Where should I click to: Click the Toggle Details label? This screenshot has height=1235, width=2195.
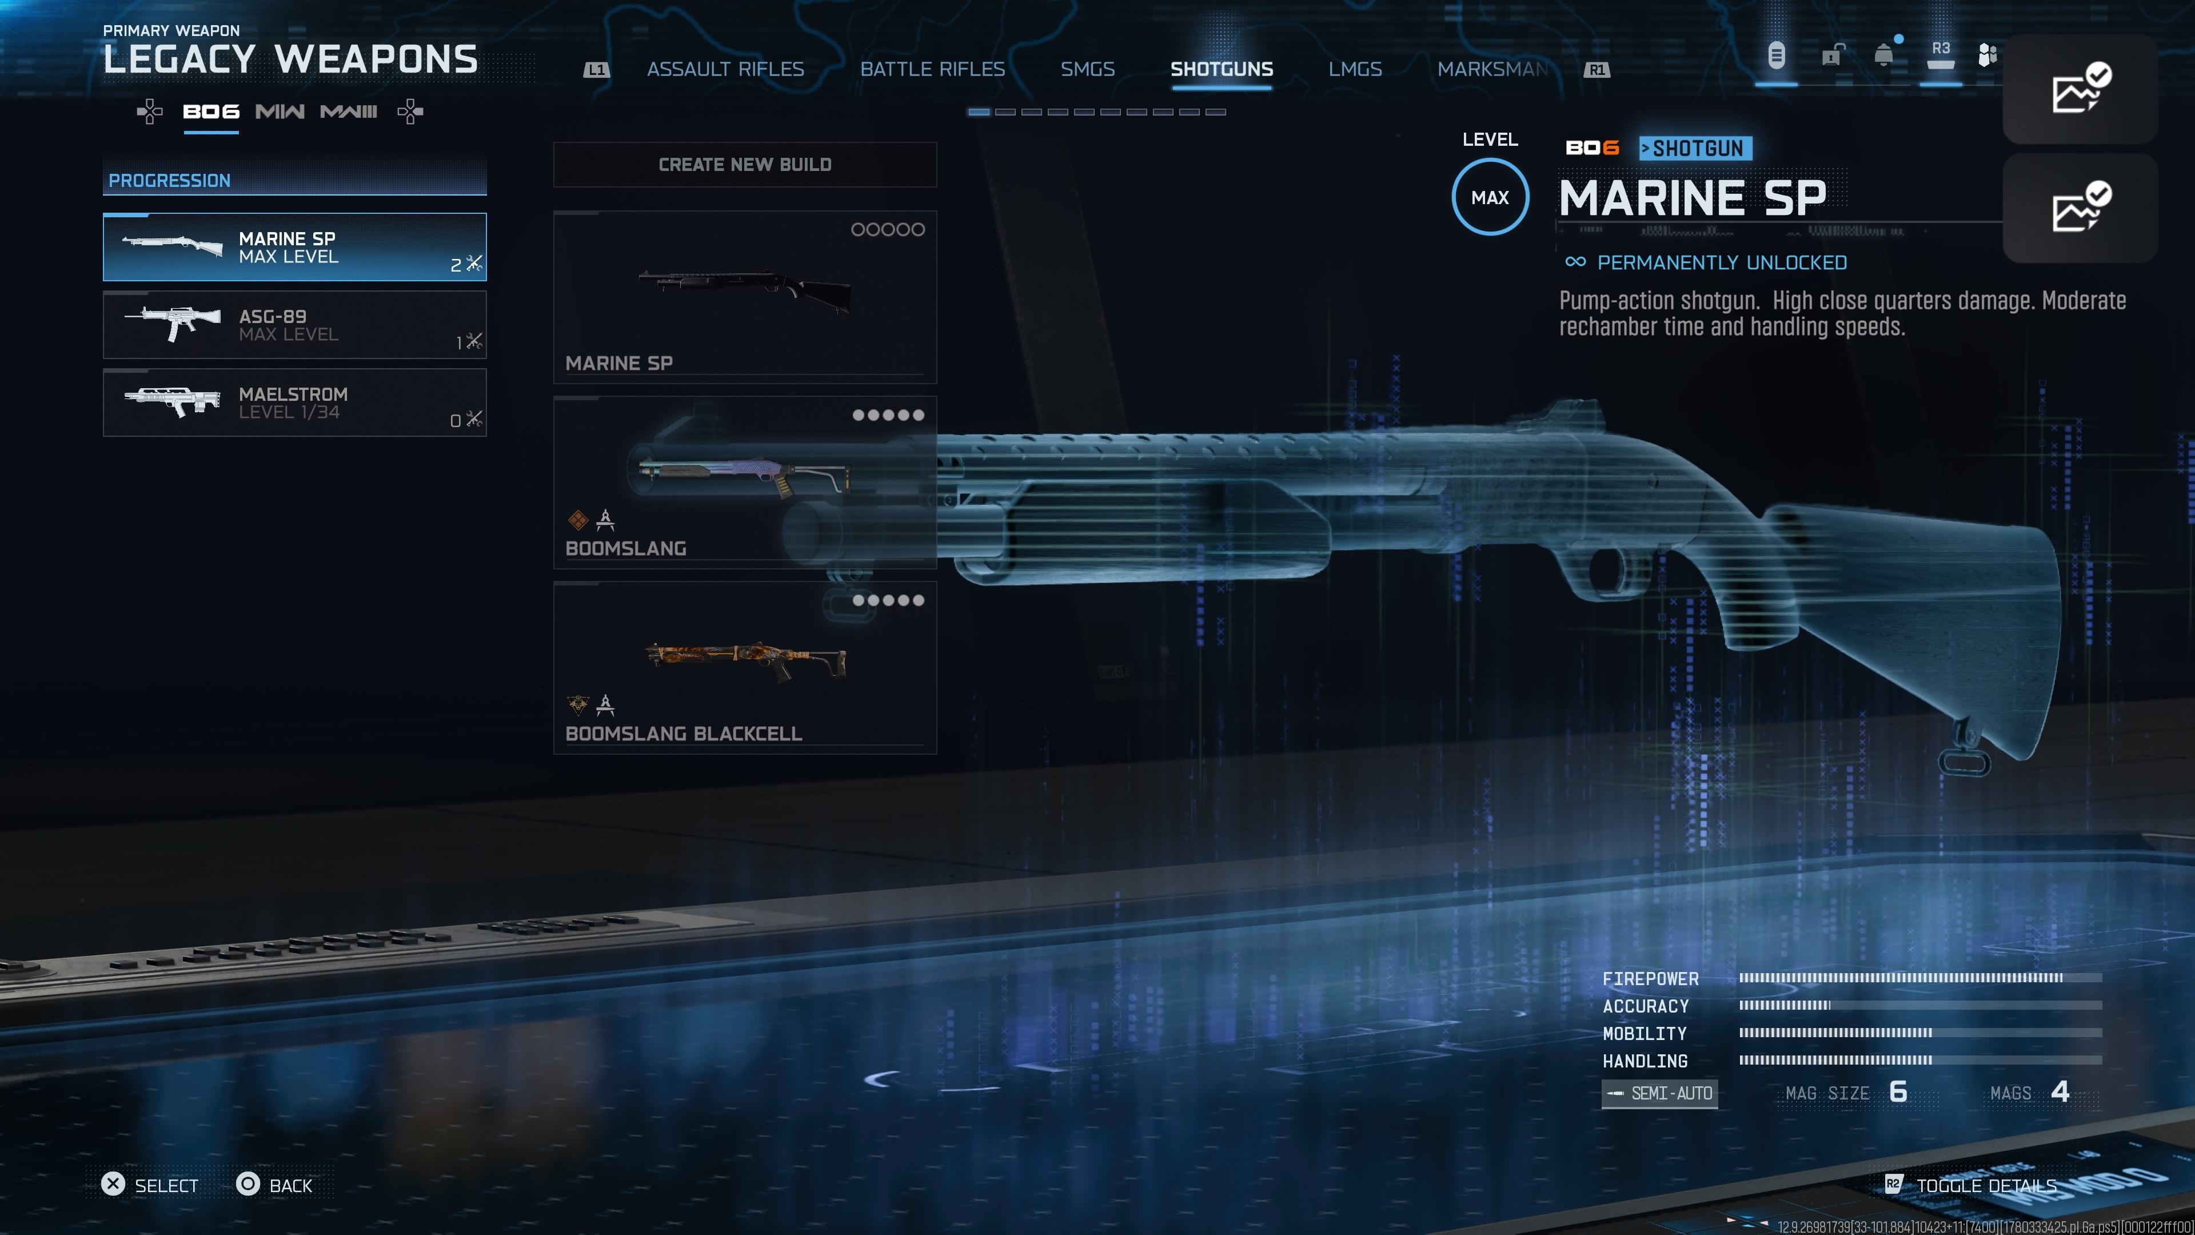1986,1186
